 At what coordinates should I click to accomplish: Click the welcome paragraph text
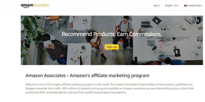coord(110,88)
